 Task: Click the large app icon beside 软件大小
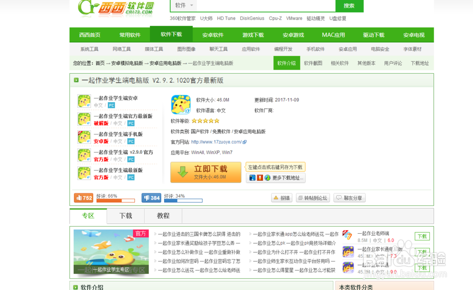coord(181,105)
